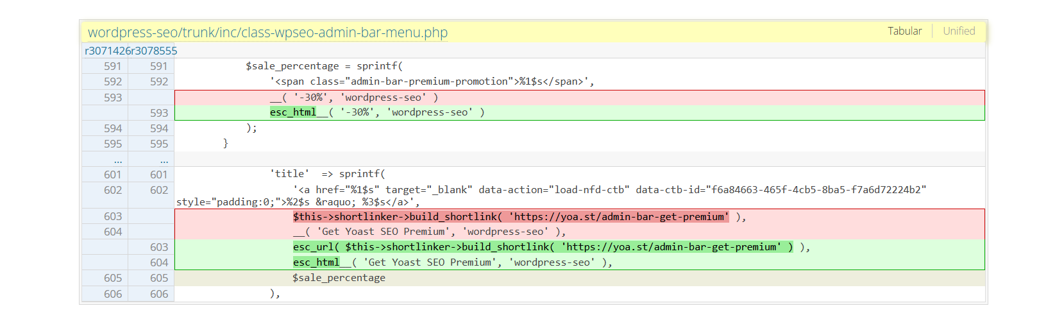Screen dimensions: 1064x317
Task: Open the class-wpseo-admin-bar-menu.php file link
Action: [x=267, y=33]
